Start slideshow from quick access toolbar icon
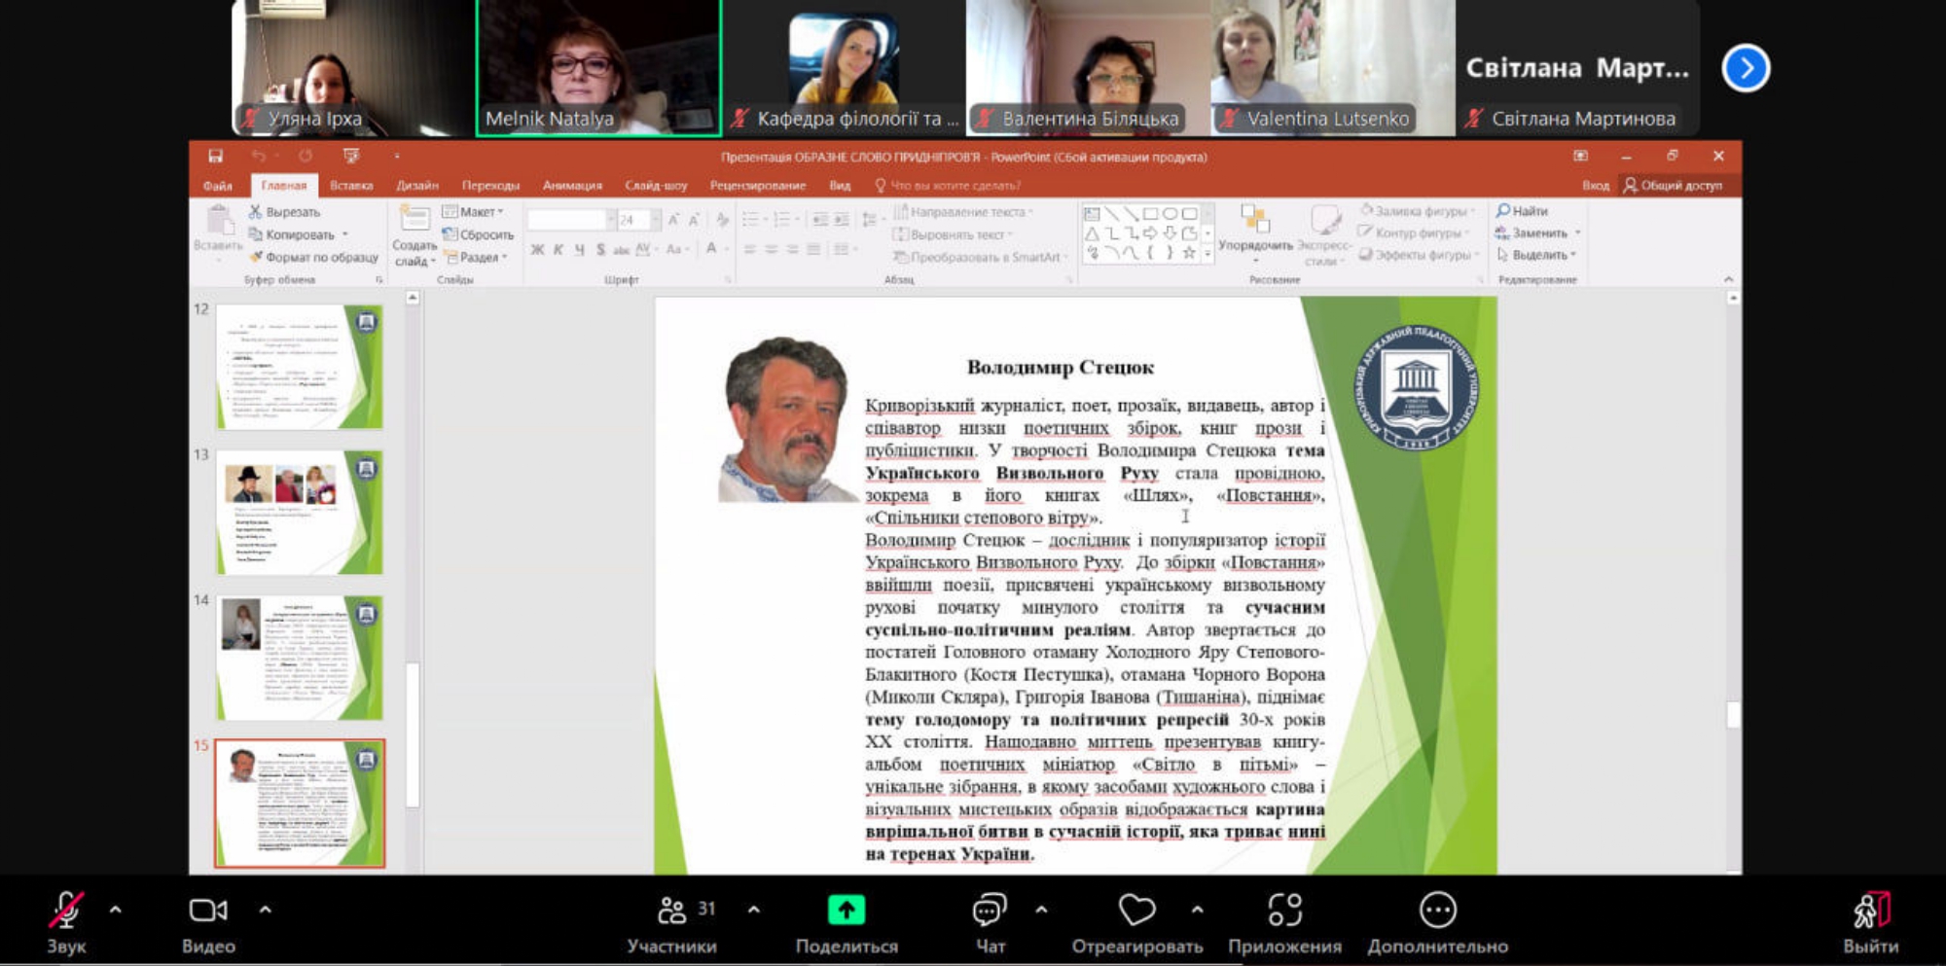 click(x=351, y=156)
